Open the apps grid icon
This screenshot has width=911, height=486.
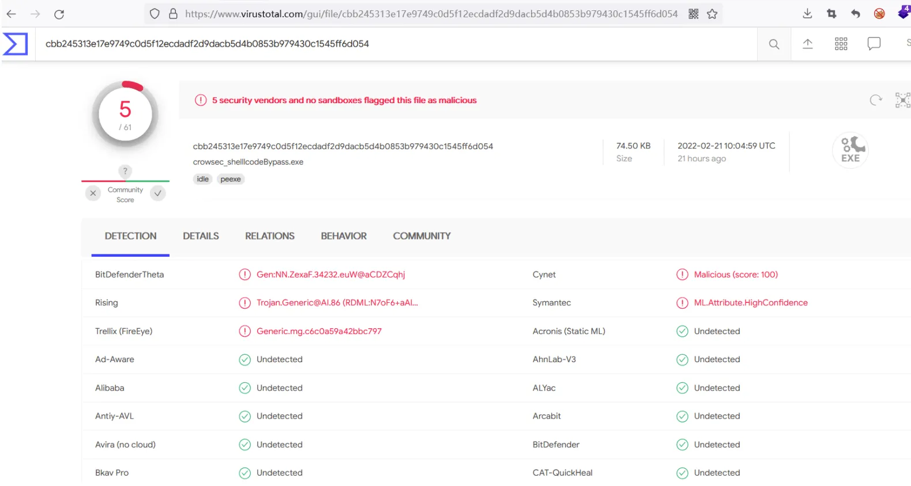point(841,44)
